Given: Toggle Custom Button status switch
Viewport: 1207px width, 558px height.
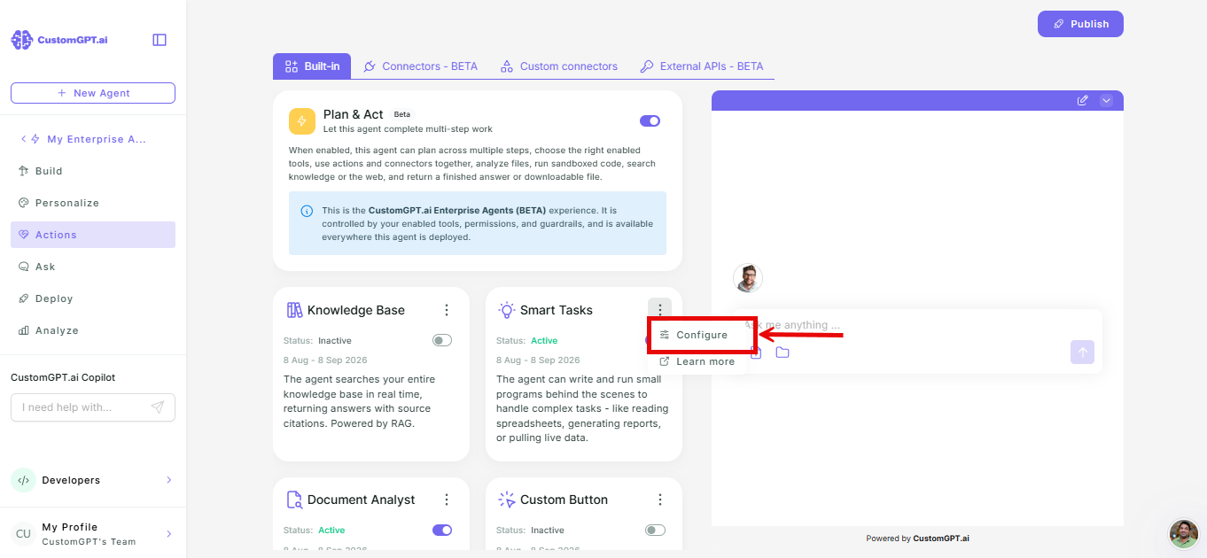Looking at the screenshot, I should pyautogui.click(x=655, y=530).
